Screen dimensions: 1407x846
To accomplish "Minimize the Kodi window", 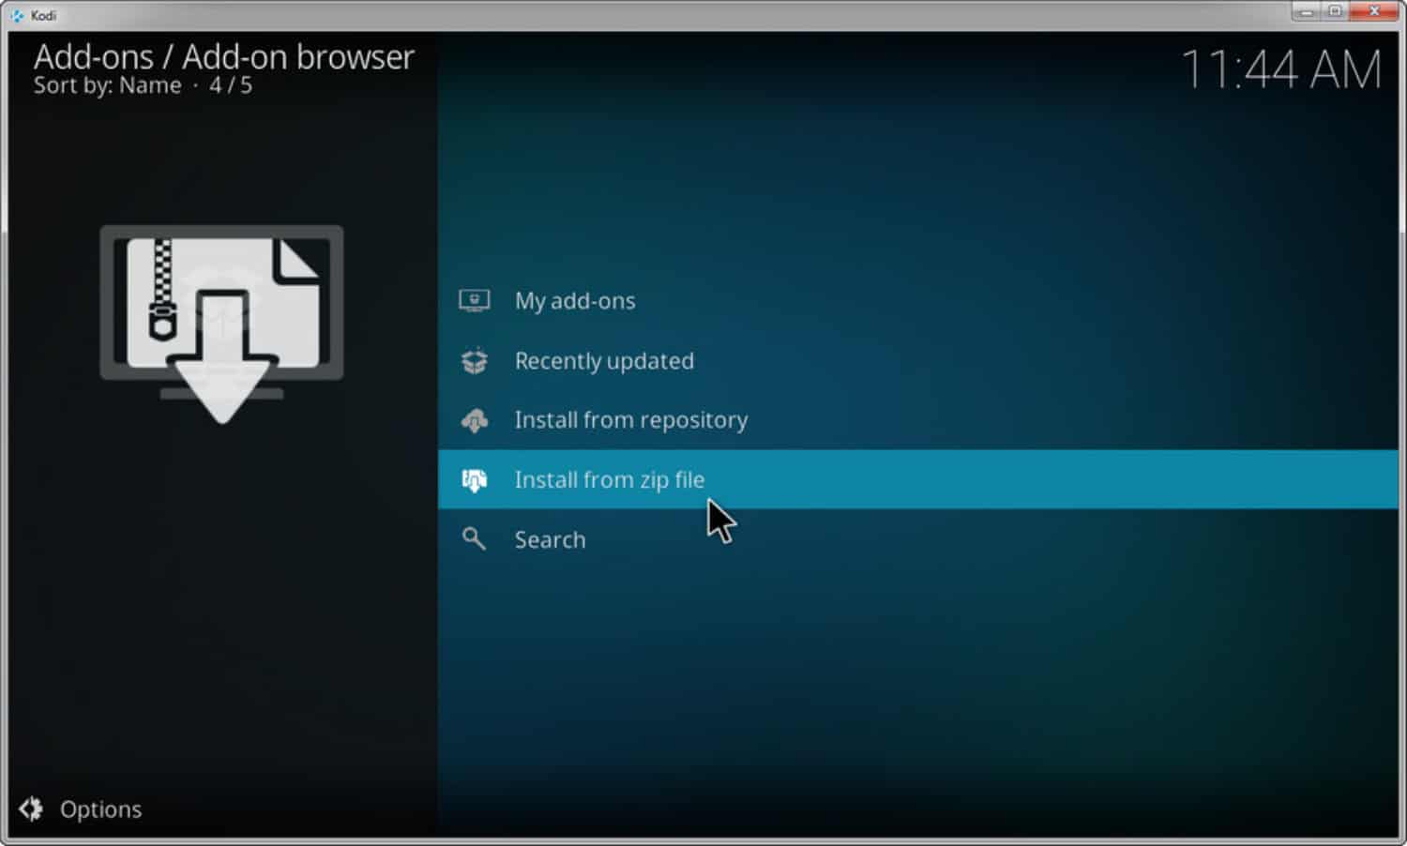I will (1306, 11).
